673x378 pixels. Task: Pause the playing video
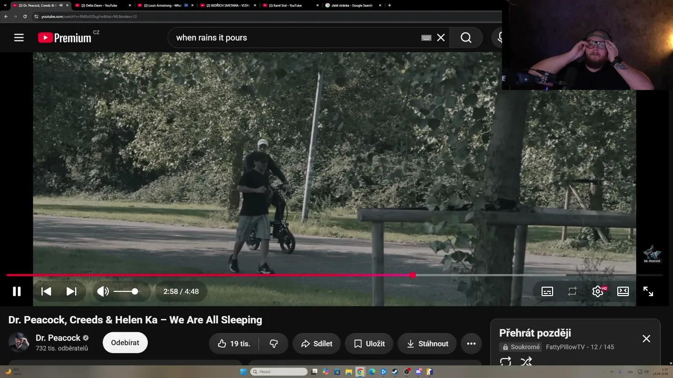click(x=17, y=291)
